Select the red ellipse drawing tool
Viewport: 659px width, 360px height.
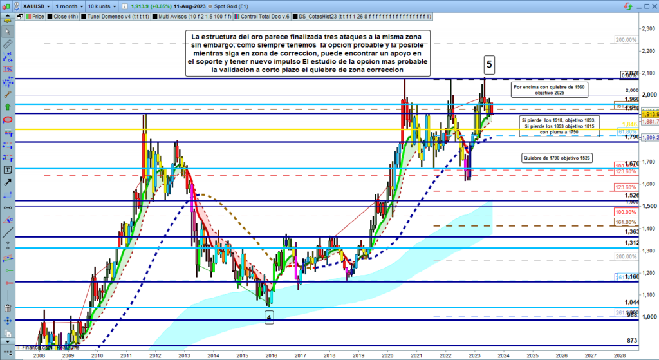[8, 120]
